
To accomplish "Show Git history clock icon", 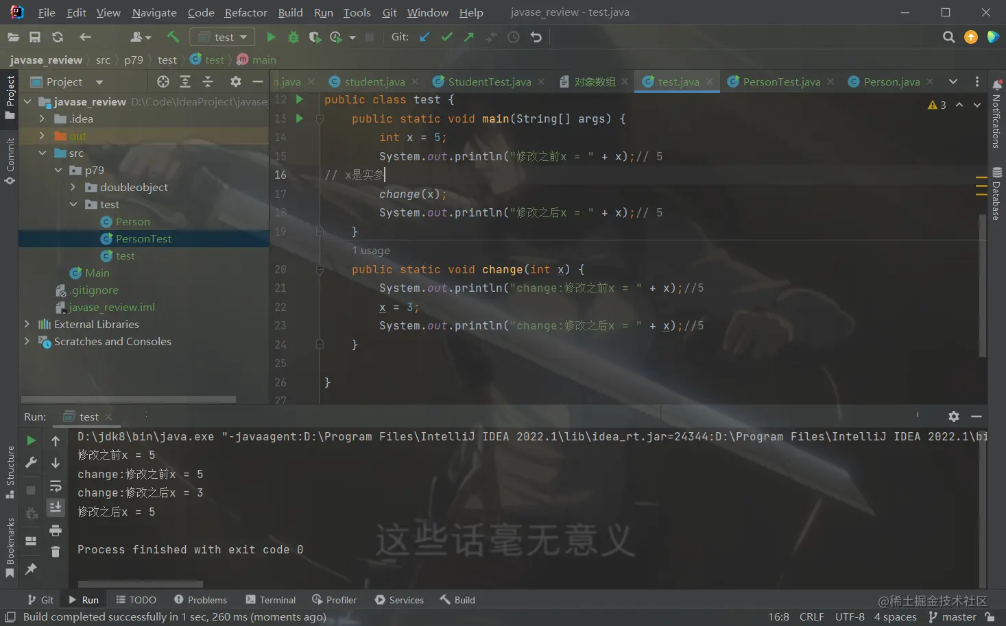I will (x=514, y=37).
